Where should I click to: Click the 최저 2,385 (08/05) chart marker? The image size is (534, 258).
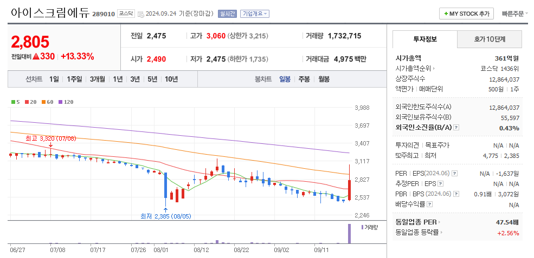pos(165,215)
